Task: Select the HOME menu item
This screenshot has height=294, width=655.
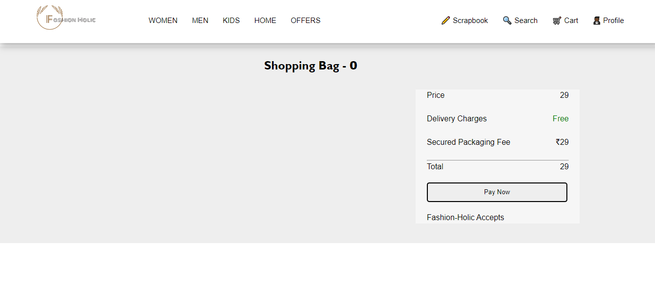Action: pyautogui.click(x=265, y=20)
